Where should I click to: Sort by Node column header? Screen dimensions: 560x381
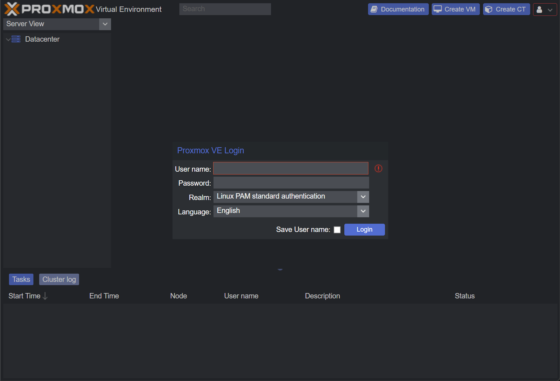point(179,296)
